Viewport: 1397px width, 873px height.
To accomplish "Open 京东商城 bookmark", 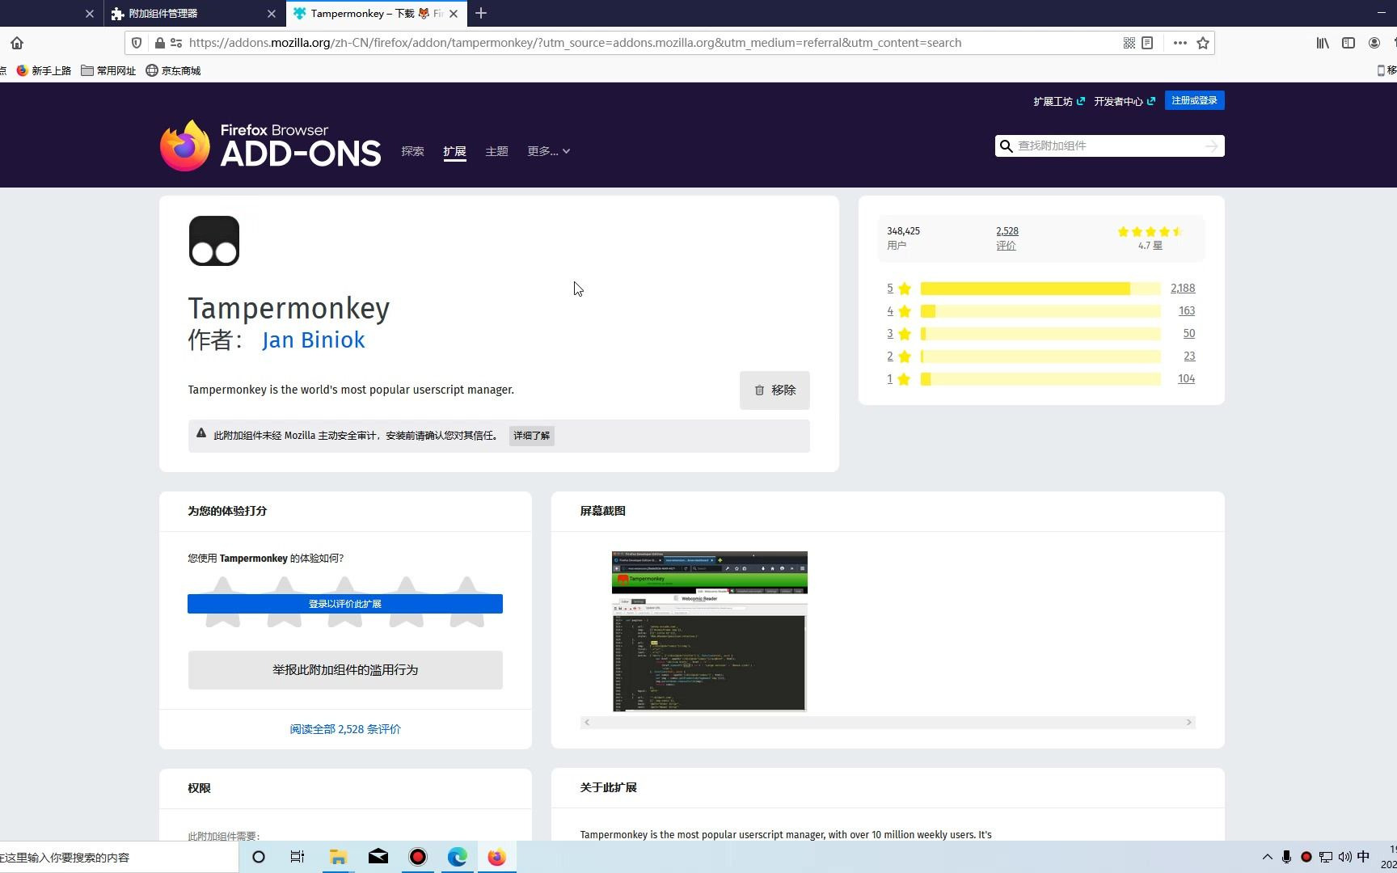I will point(173,70).
